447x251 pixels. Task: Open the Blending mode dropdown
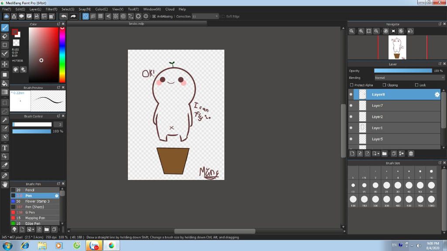pos(409,78)
